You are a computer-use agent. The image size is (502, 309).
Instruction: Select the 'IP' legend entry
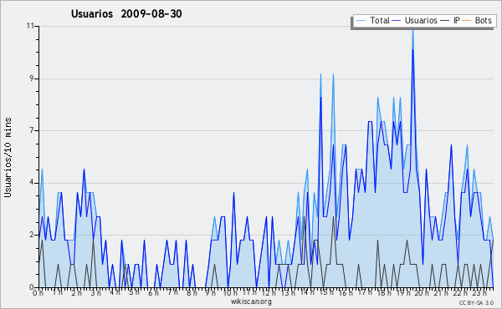coord(450,20)
